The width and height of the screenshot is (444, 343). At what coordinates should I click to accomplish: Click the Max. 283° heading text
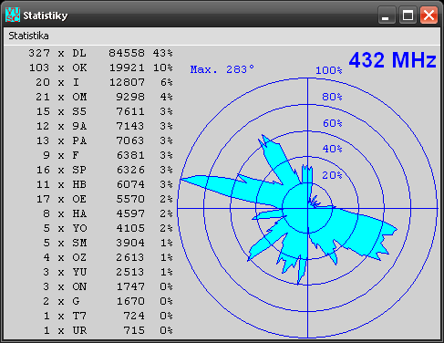222,69
